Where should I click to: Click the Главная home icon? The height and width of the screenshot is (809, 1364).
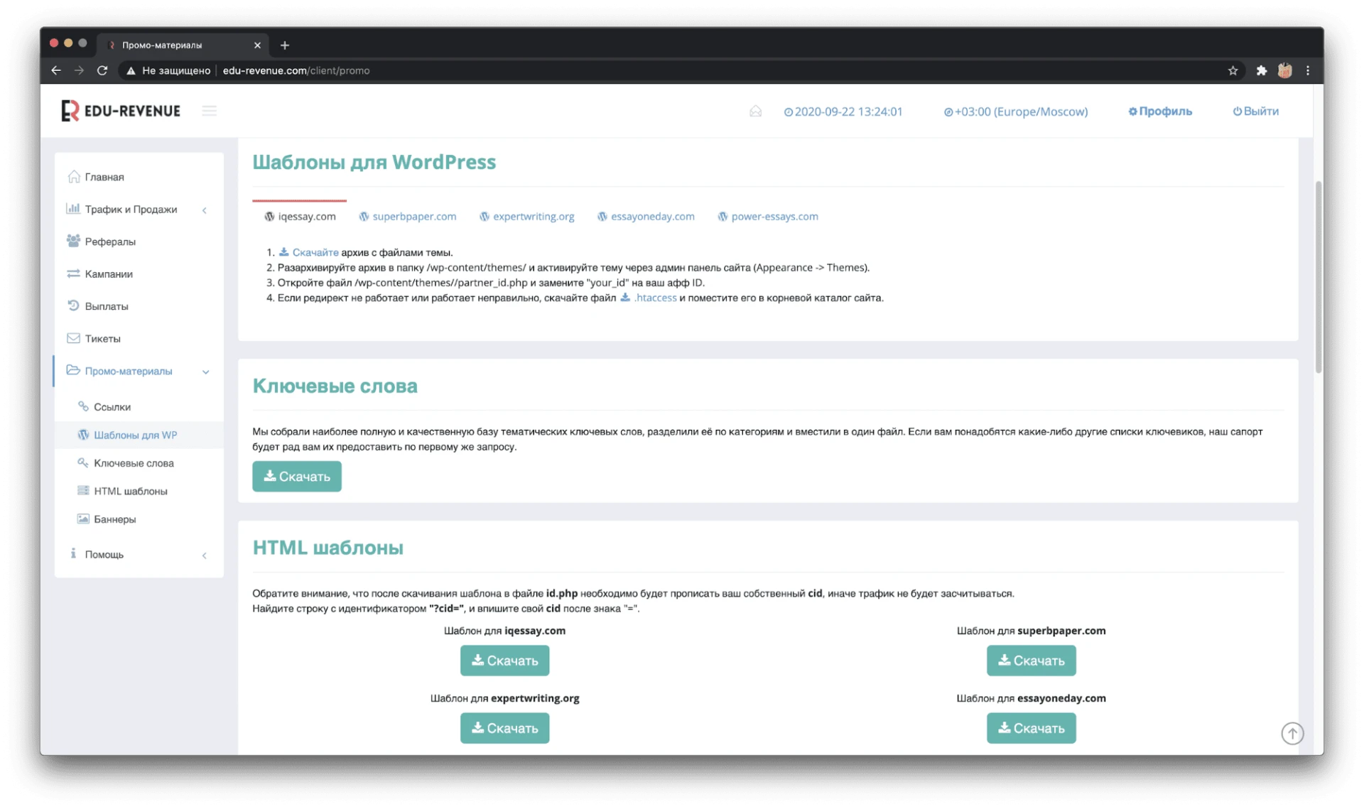pyautogui.click(x=74, y=176)
